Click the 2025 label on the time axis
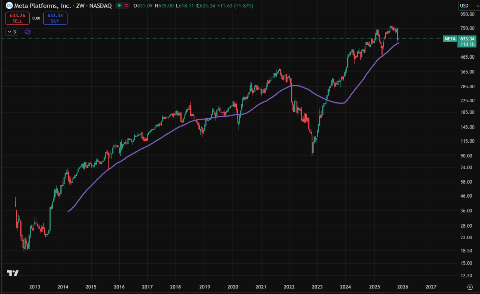 pos(374,287)
